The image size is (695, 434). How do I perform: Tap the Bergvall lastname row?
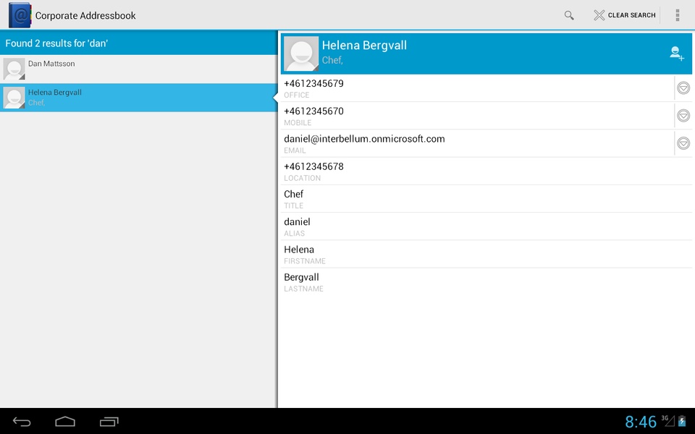[x=486, y=282]
